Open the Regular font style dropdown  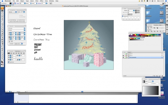25,30
